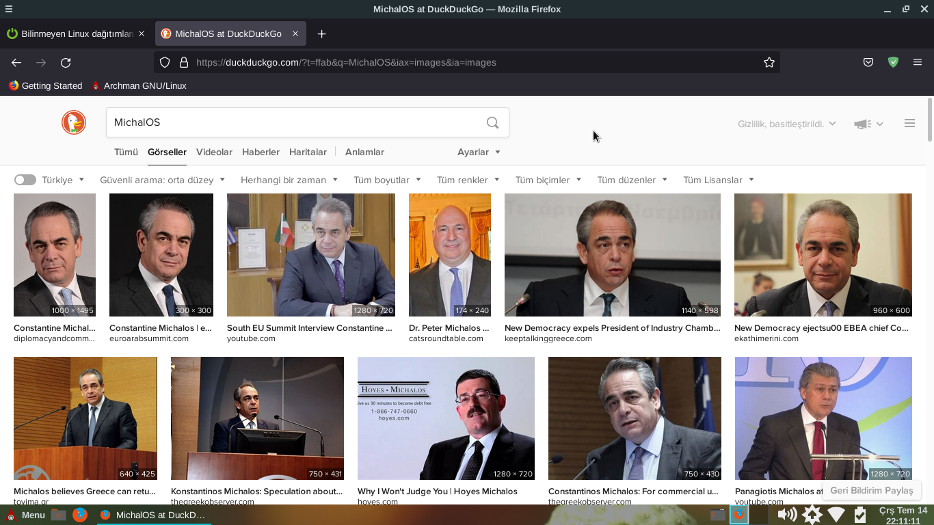The width and height of the screenshot is (934, 525).
Task: Open the Haberler tab
Action: [261, 152]
